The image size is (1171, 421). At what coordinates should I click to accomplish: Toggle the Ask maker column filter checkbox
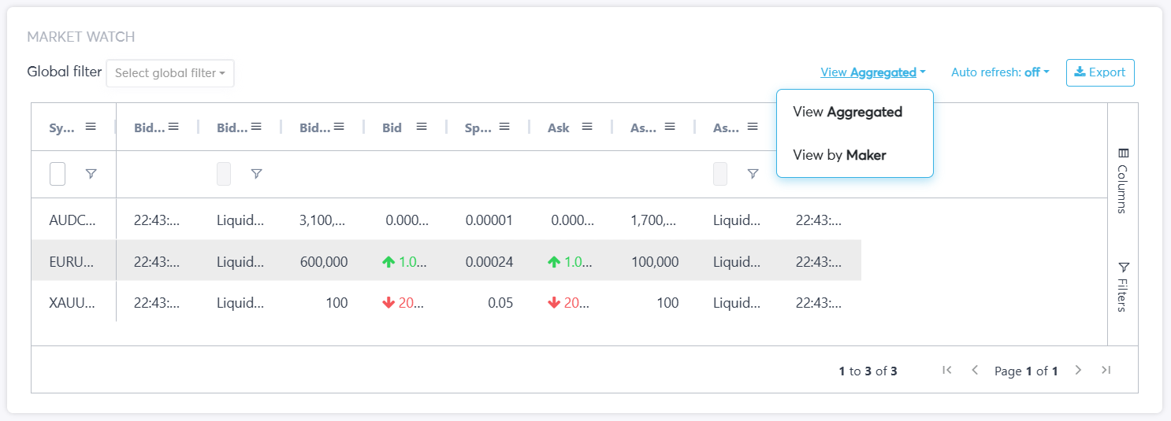pyautogui.click(x=720, y=174)
